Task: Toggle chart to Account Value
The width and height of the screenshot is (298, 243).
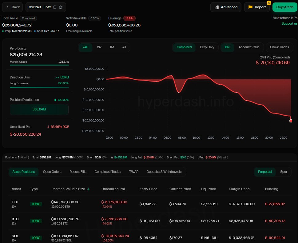Action: pos(249,47)
